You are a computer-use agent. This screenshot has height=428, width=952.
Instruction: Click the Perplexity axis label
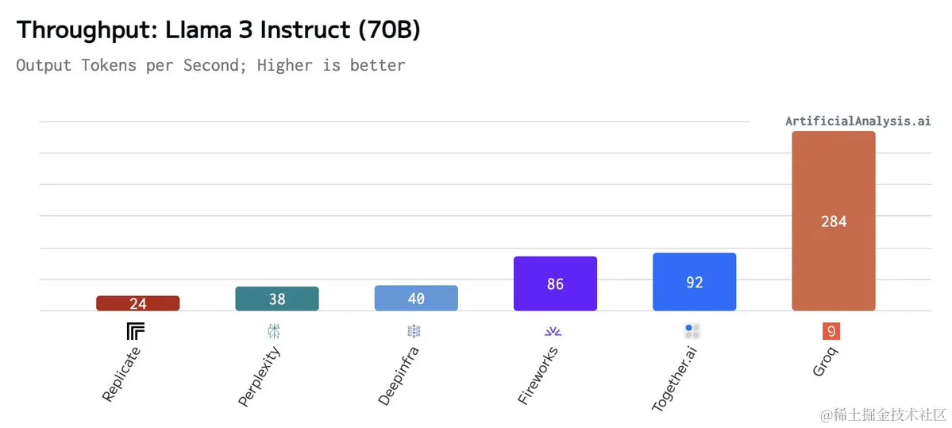tap(260, 376)
